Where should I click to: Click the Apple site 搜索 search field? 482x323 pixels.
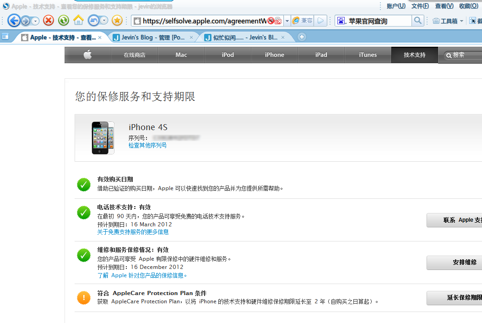point(463,55)
